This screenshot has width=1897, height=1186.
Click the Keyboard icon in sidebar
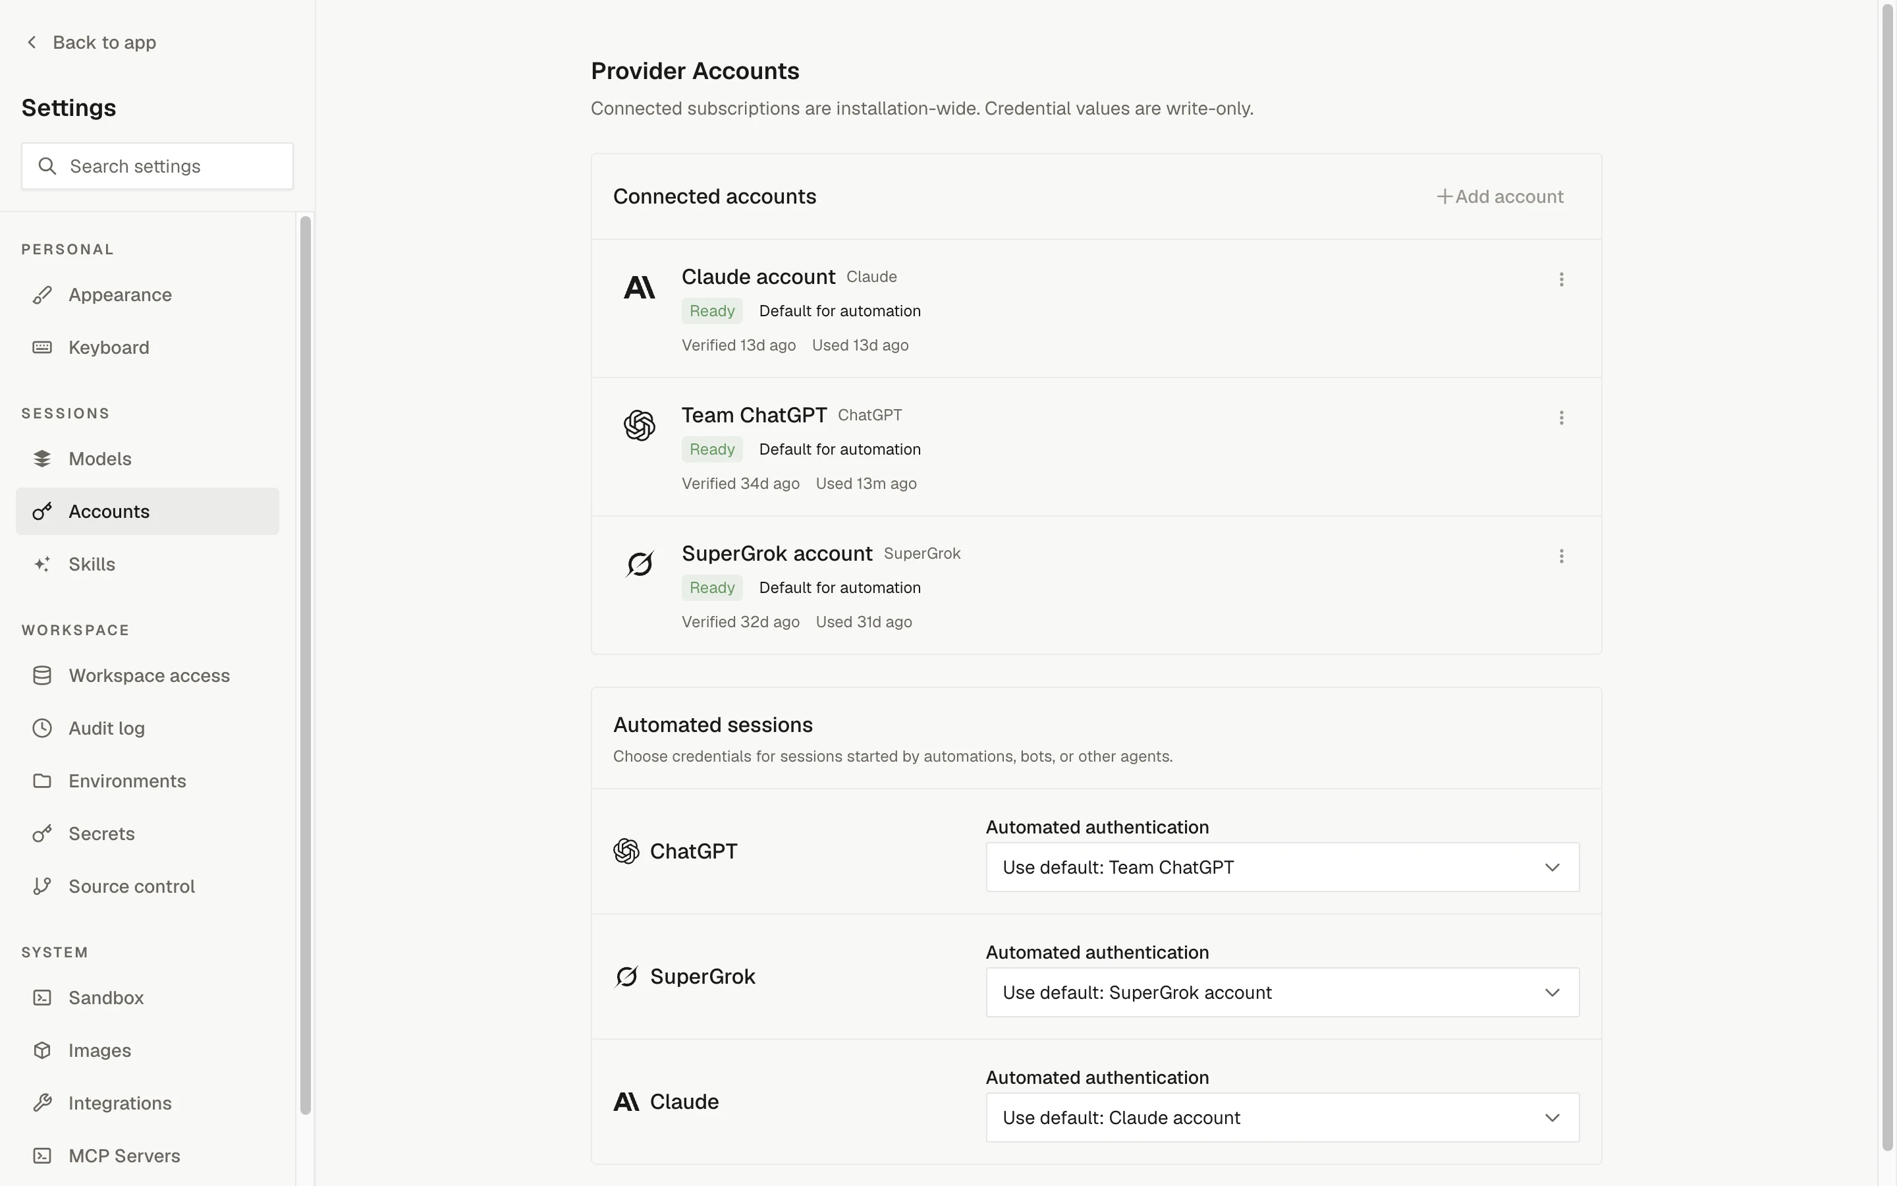[42, 347]
